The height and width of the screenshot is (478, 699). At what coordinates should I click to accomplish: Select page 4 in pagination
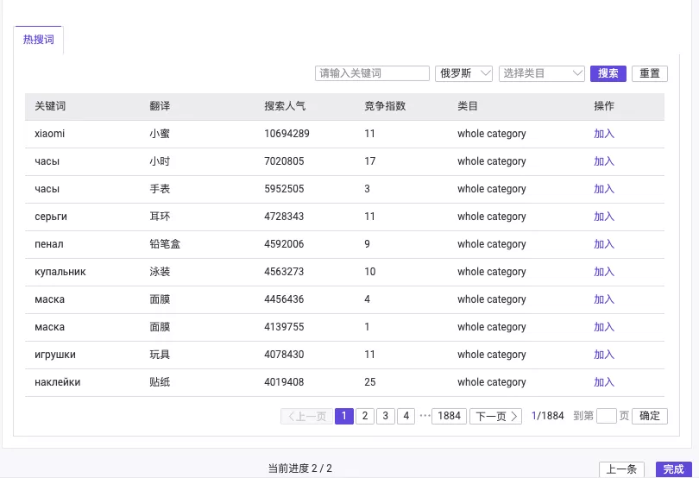[406, 416]
